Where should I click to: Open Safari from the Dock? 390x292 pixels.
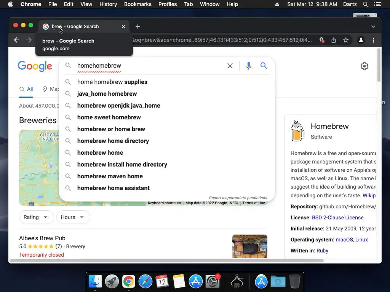tap(145, 282)
